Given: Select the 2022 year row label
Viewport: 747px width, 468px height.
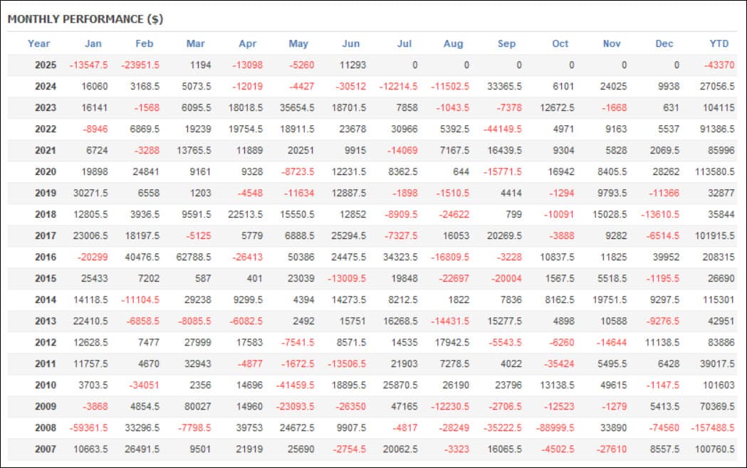Looking at the screenshot, I should (x=46, y=129).
